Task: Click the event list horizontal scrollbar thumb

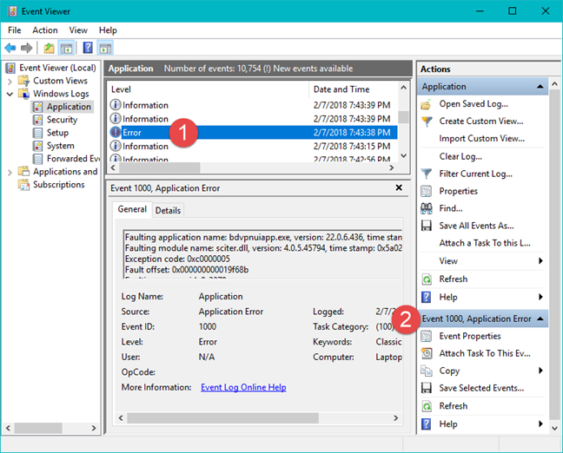Action: coord(159,167)
